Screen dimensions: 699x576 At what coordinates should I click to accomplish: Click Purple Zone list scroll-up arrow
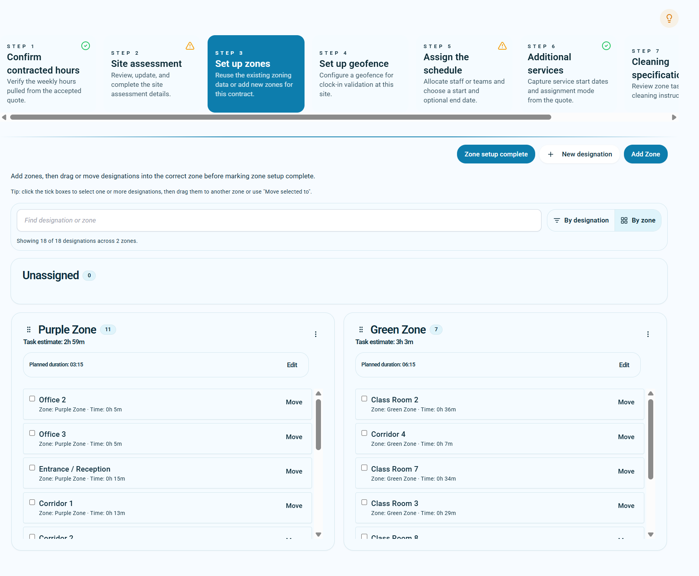(318, 393)
